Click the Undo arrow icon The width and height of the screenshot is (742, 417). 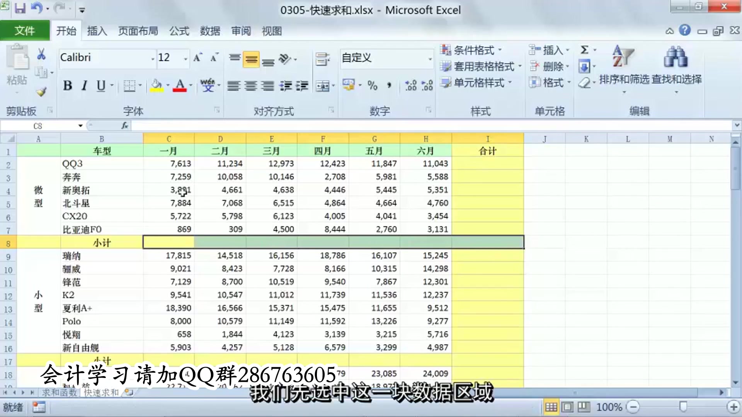[x=37, y=8]
